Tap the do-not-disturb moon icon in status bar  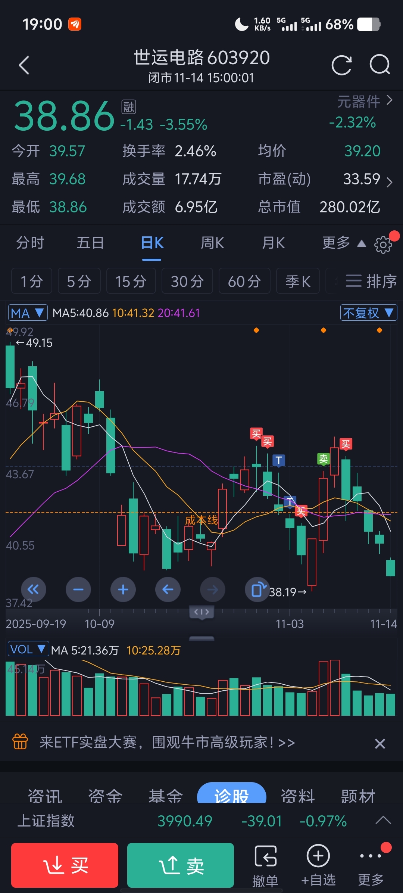coord(241,25)
